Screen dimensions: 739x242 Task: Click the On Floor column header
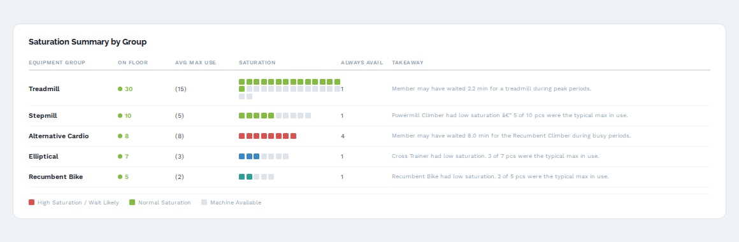(x=133, y=62)
